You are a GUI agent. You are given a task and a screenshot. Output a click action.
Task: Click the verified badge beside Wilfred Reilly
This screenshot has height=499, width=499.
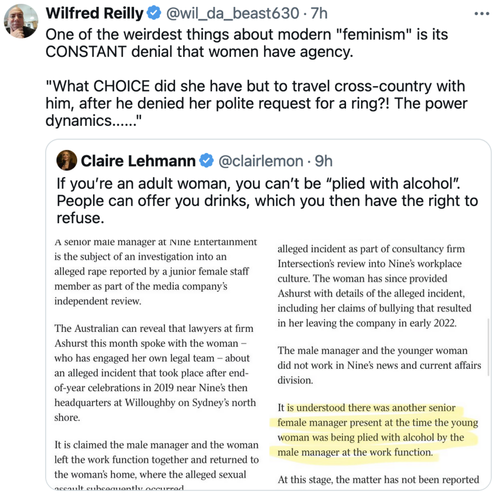[x=154, y=14]
